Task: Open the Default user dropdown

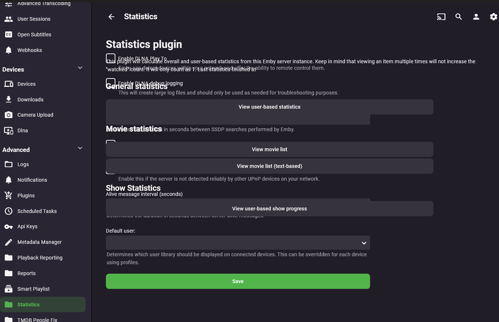Action: [x=238, y=243]
